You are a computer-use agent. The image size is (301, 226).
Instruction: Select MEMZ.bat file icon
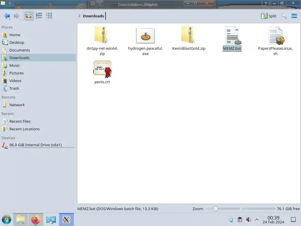[x=232, y=35]
